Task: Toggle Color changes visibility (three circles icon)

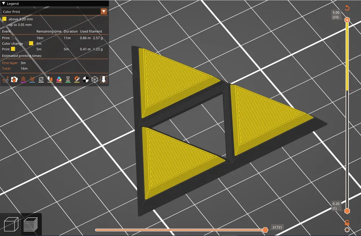Action: pos(59,80)
